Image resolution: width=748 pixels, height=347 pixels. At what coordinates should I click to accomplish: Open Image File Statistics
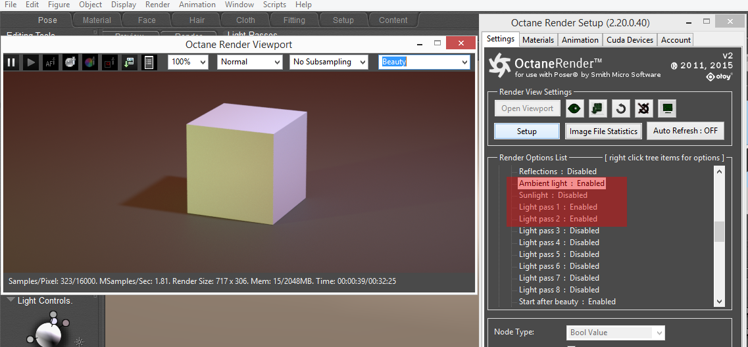(x=603, y=131)
